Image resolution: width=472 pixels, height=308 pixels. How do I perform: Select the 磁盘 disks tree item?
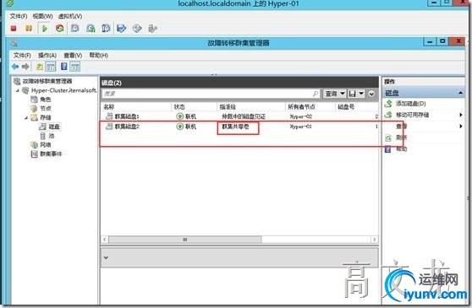tap(54, 127)
